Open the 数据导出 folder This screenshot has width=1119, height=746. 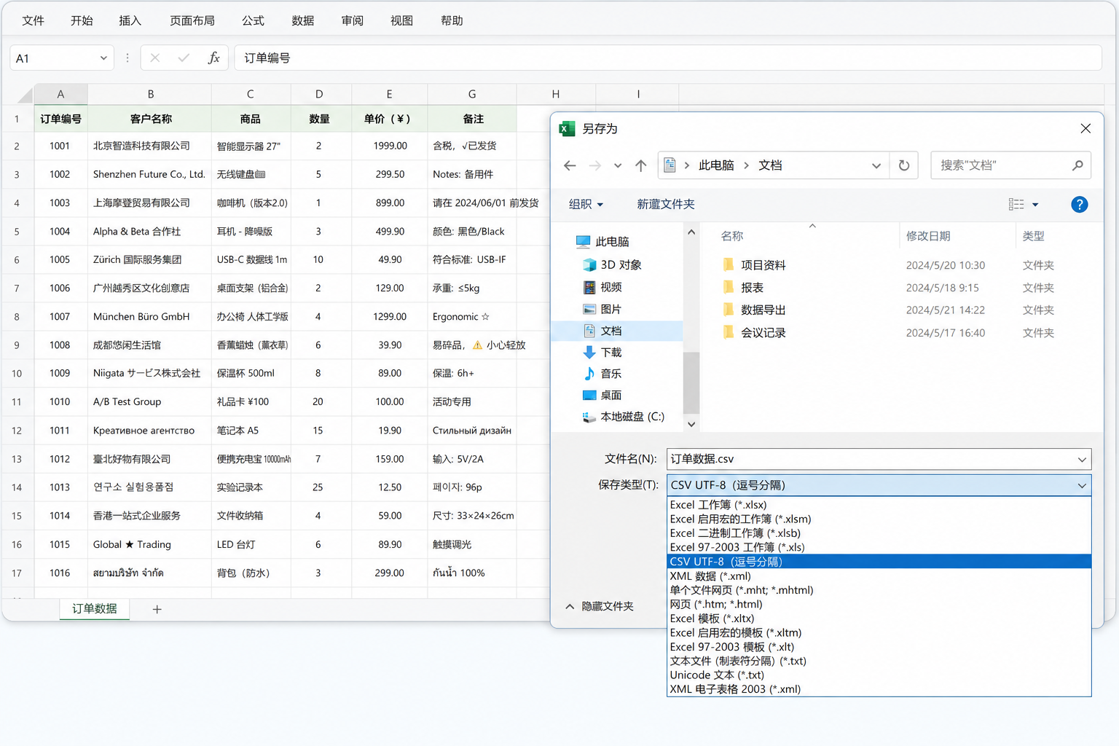(x=754, y=310)
